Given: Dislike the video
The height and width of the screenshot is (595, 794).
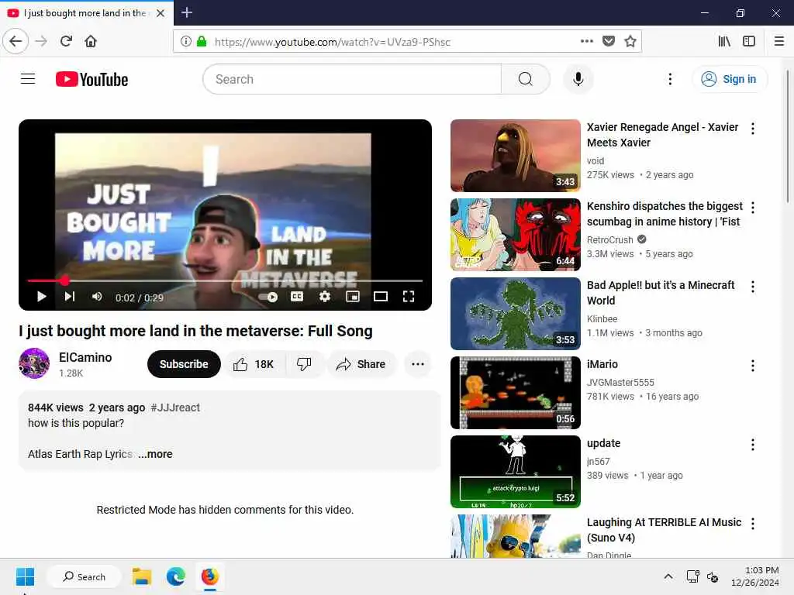Looking at the screenshot, I should 304,364.
